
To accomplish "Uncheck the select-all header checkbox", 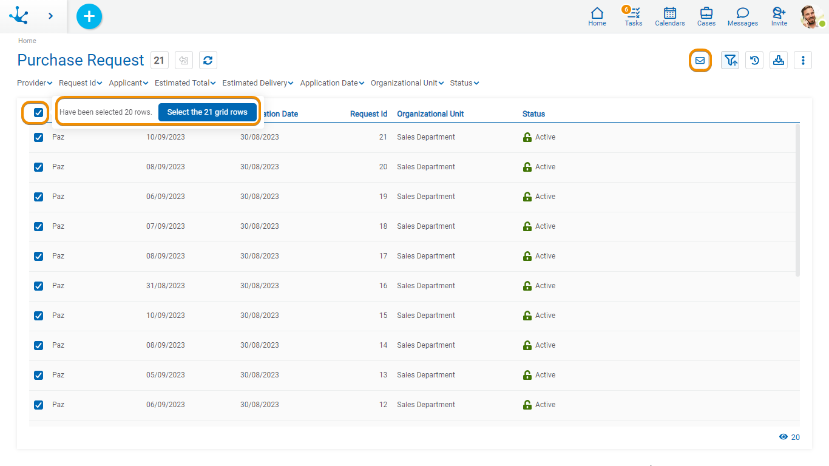I will [x=39, y=112].
